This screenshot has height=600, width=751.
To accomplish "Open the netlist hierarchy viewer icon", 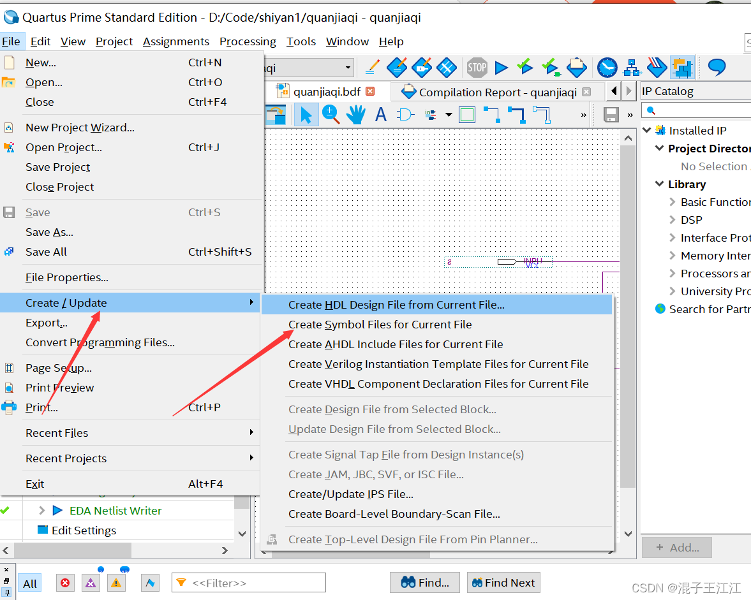I will [632, 68].
